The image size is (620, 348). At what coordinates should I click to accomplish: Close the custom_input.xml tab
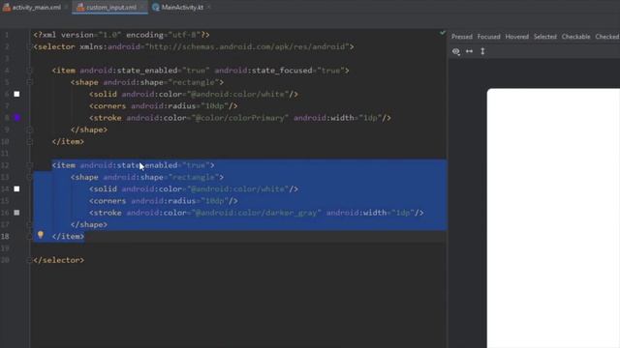tap(142, 7)
